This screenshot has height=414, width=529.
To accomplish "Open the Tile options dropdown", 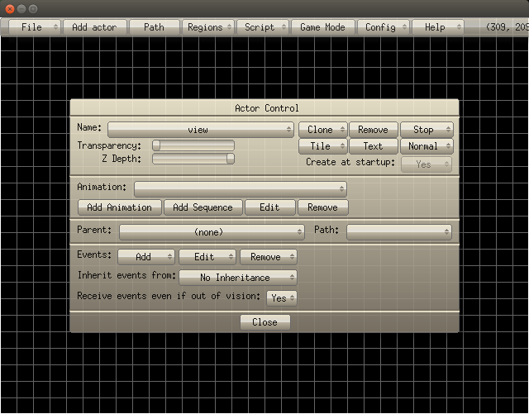I will [x=322, y=146].
